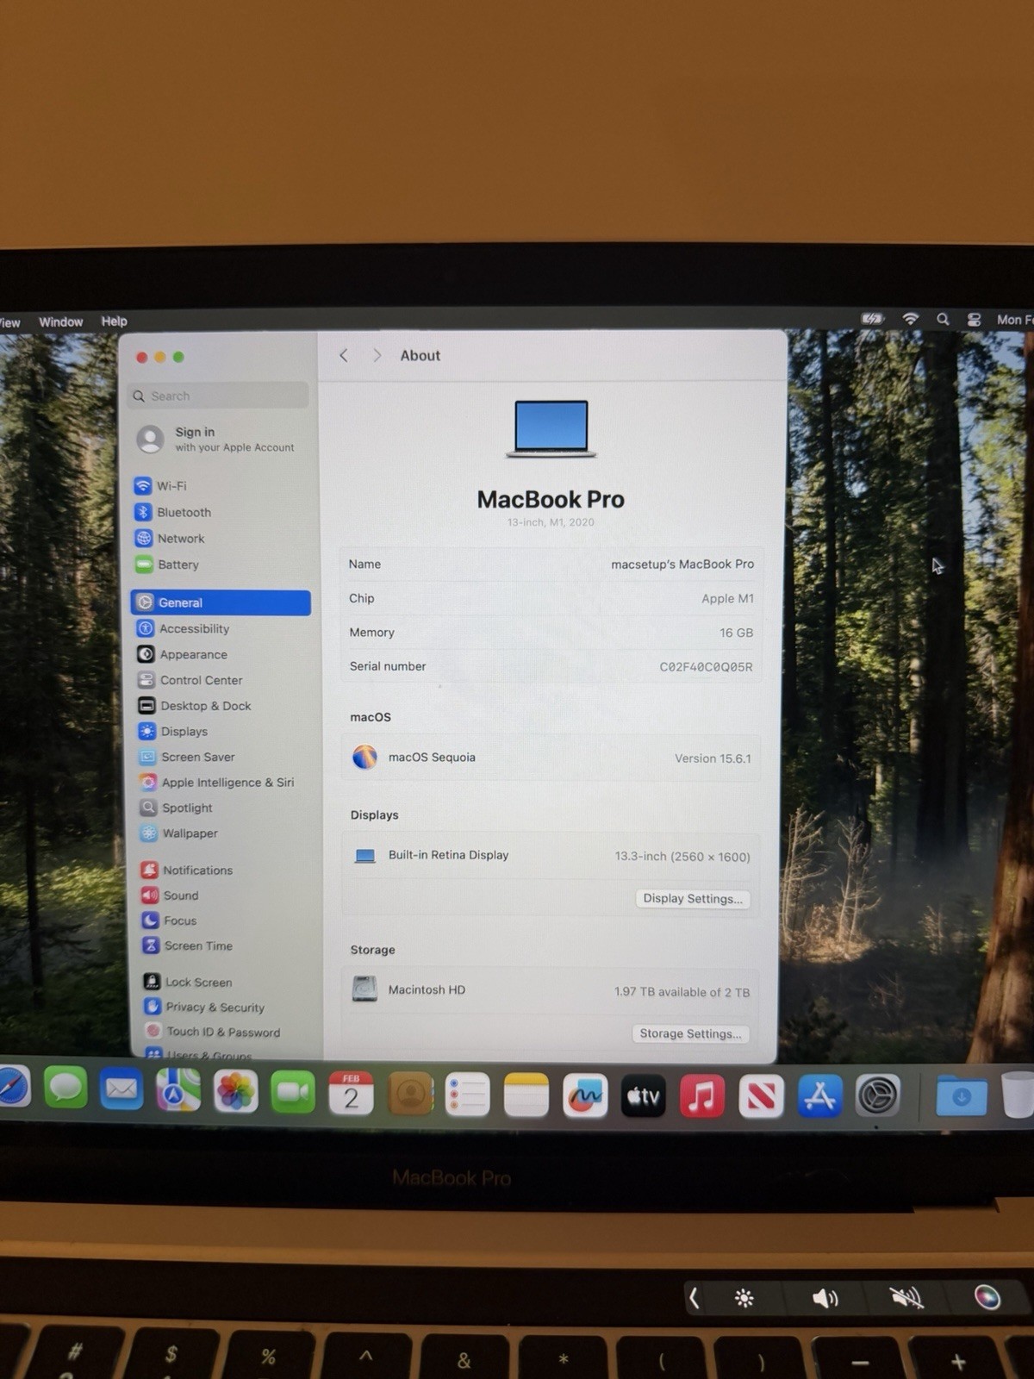The width and height of the screenshot is (1034, 1379).
Task: Click the Storage Settings button
Action: [x=690, y=1033]
